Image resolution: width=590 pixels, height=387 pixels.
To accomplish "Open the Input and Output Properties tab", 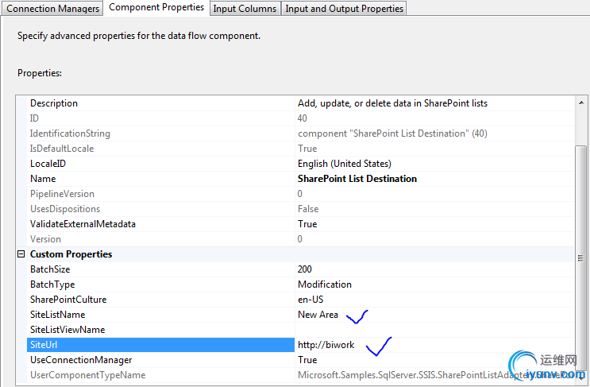I will click(344, 8).
